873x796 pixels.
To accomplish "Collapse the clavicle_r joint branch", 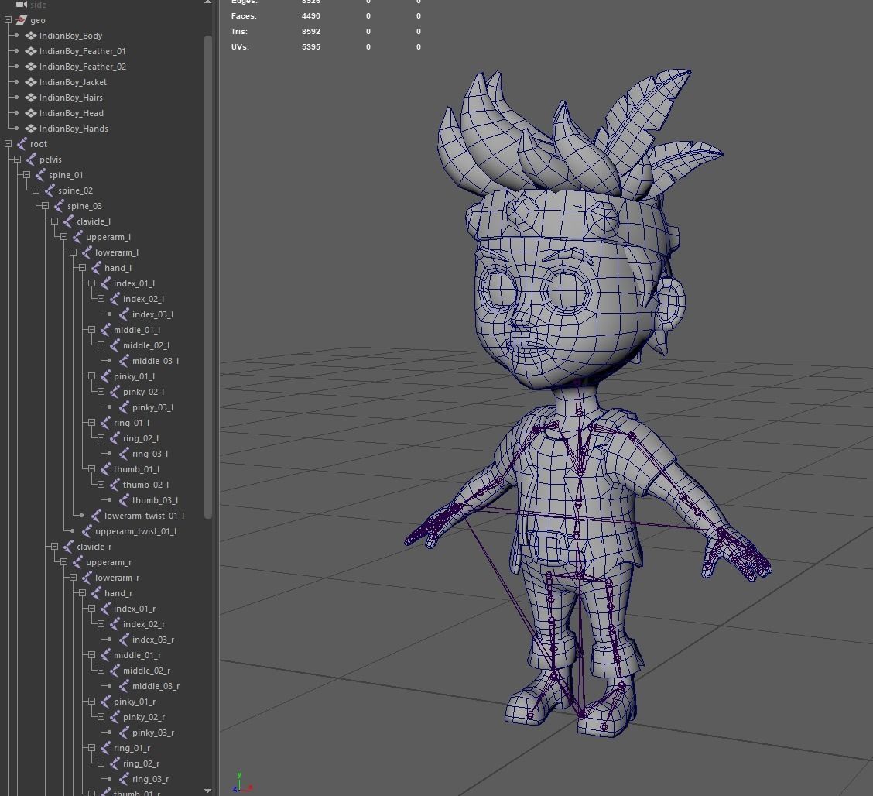I will click(54, 547).
